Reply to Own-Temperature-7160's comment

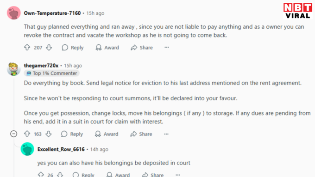[73, 48]
